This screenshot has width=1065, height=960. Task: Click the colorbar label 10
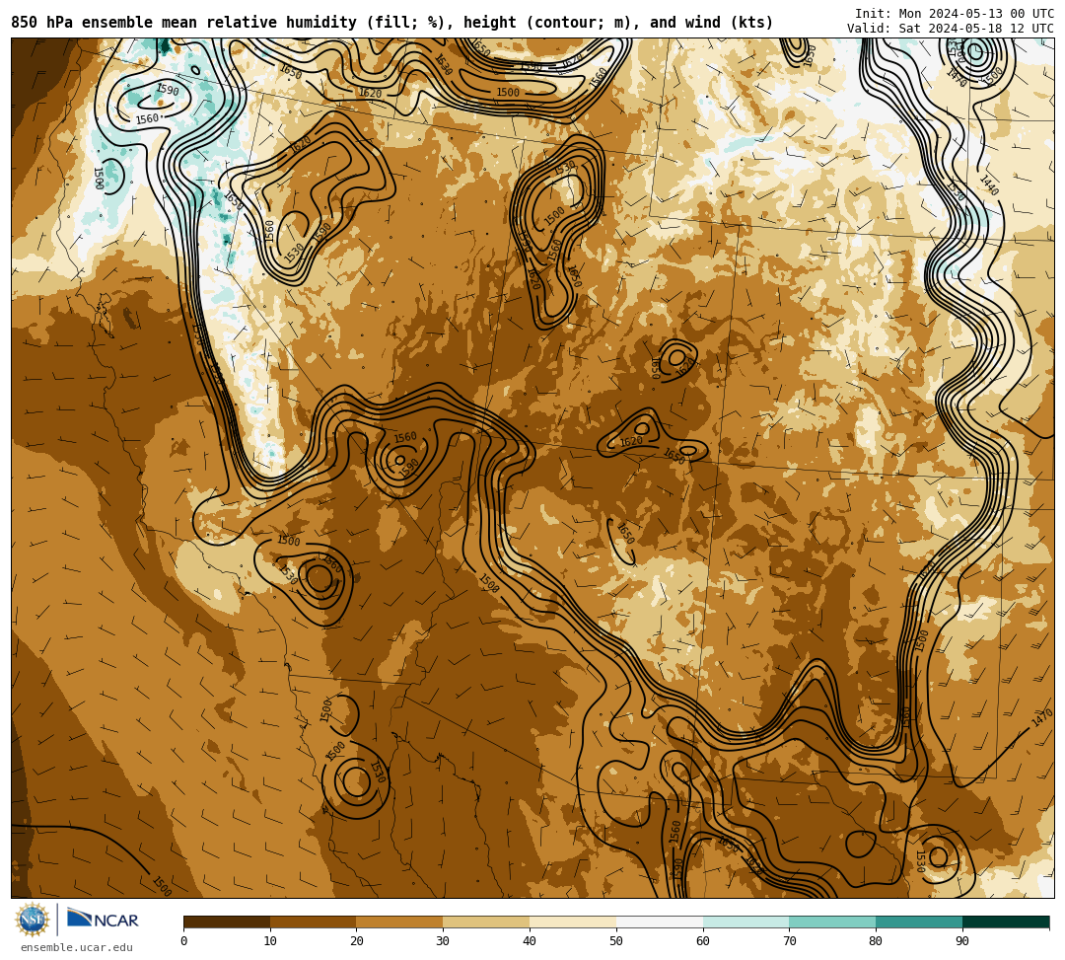point(270,941)
